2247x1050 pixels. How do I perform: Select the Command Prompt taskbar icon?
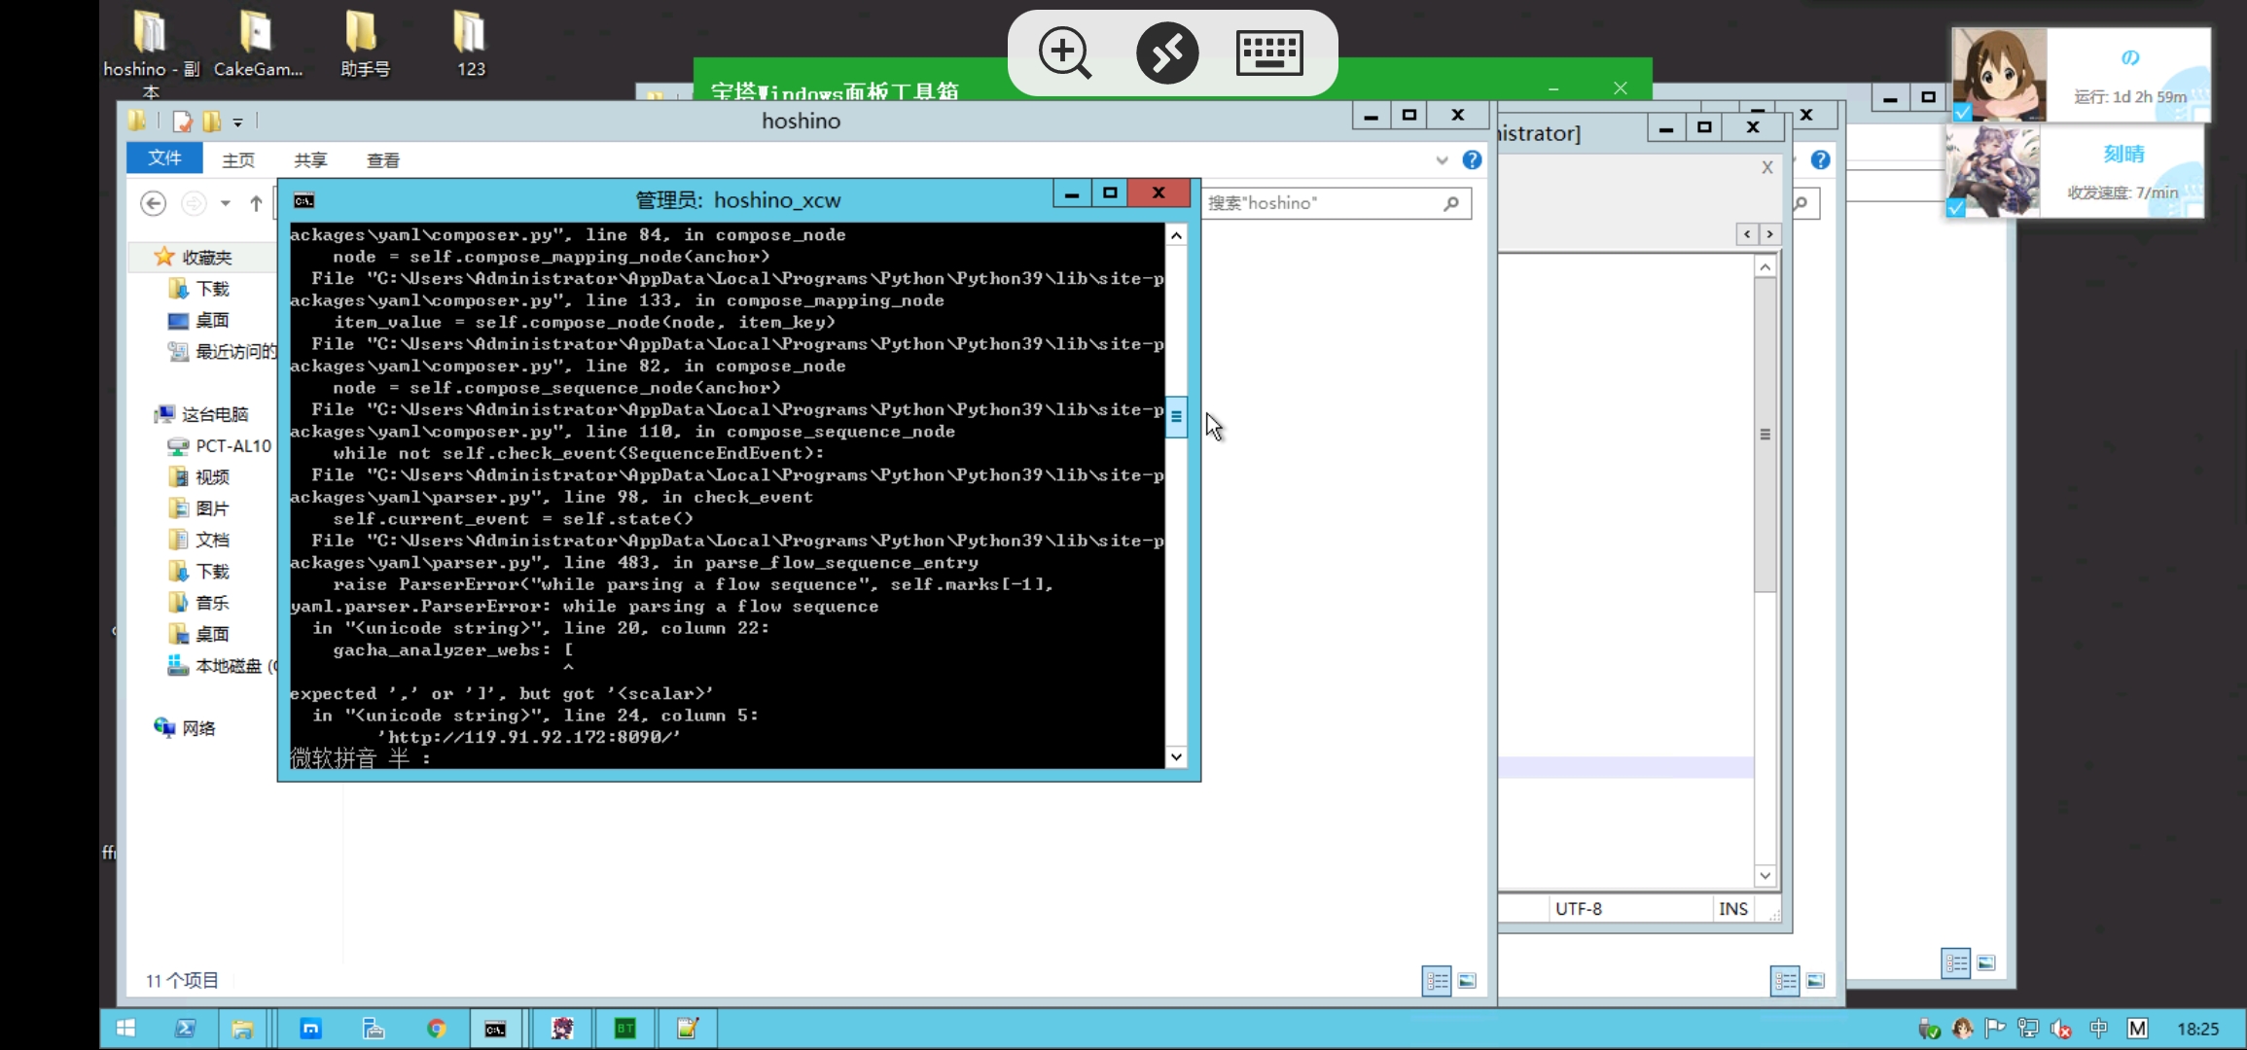(497, 1029)
